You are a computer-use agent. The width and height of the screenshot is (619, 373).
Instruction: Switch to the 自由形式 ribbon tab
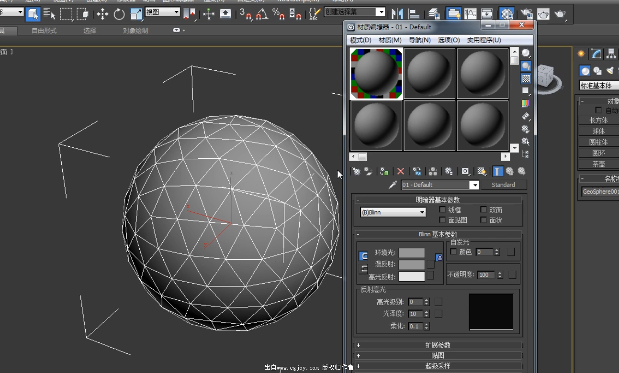[44, 31]
